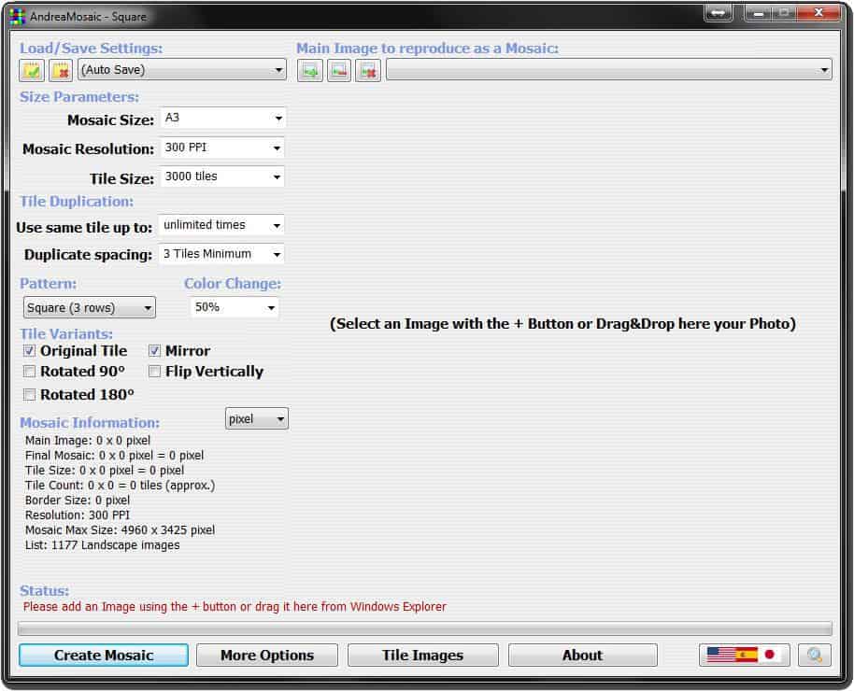The image size is (854, 691).
Task: Open the 'pixel' unit dropdown
Action: tap(257, 418)
